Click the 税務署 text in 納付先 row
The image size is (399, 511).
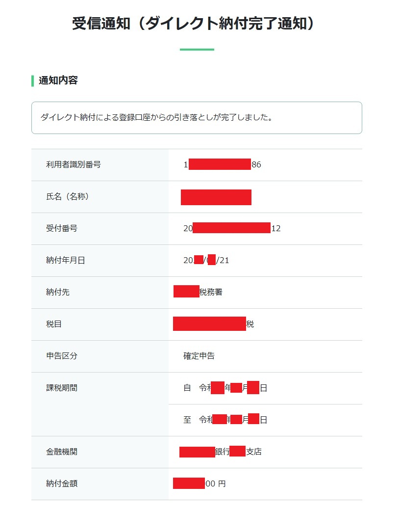(211, 293)
